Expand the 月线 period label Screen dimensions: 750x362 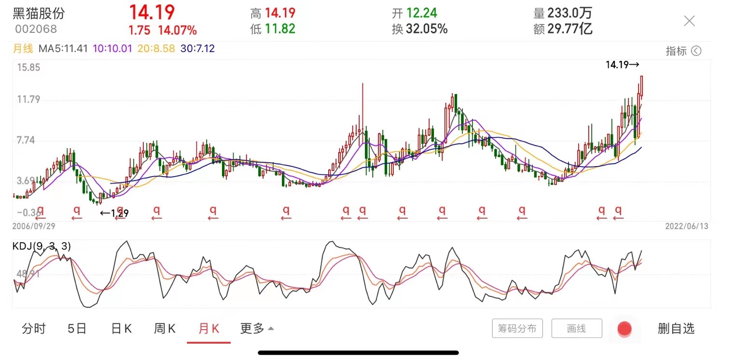coord(22,49)
